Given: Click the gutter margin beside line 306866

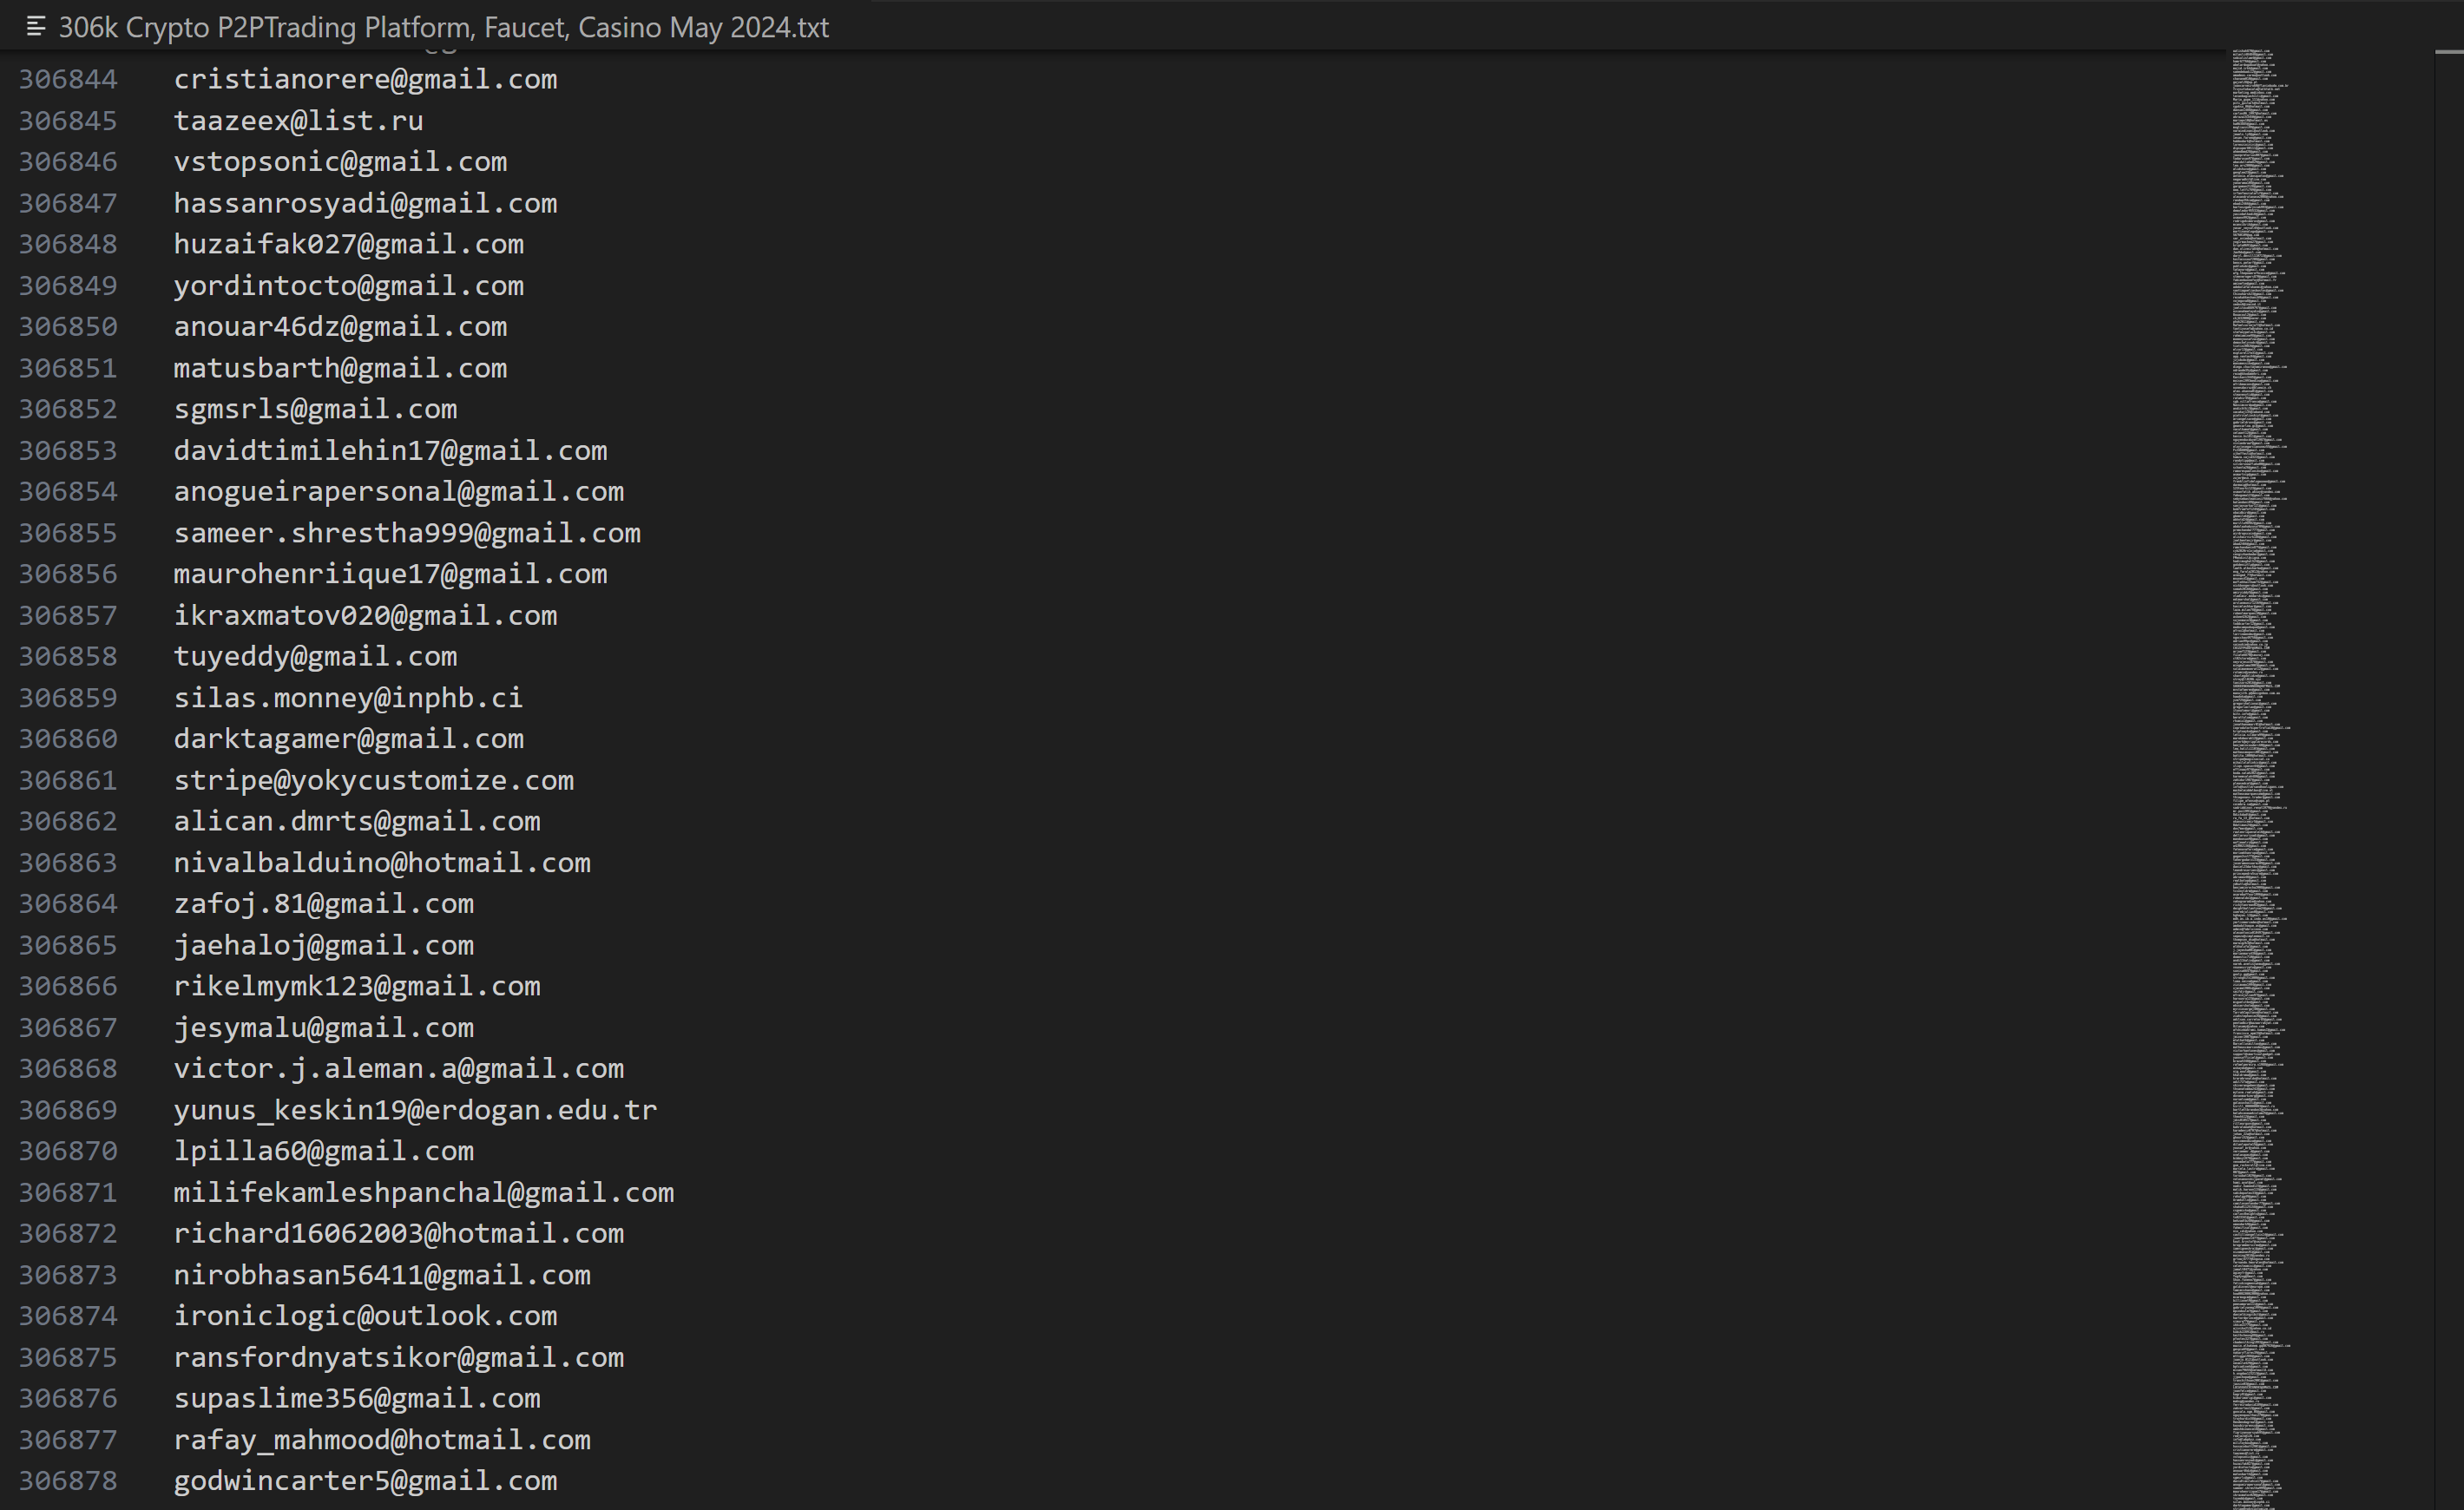Looking at the screenshot, I should (x=145, y=986).
